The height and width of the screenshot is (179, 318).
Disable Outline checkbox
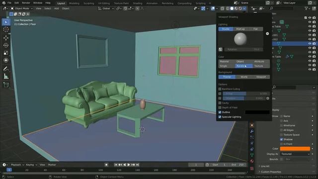220,112
